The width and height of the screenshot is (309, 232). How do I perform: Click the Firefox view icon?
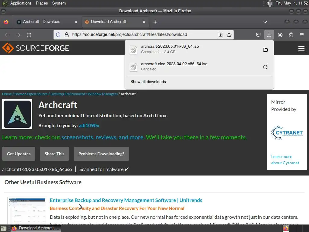click(x=6, y=22)
